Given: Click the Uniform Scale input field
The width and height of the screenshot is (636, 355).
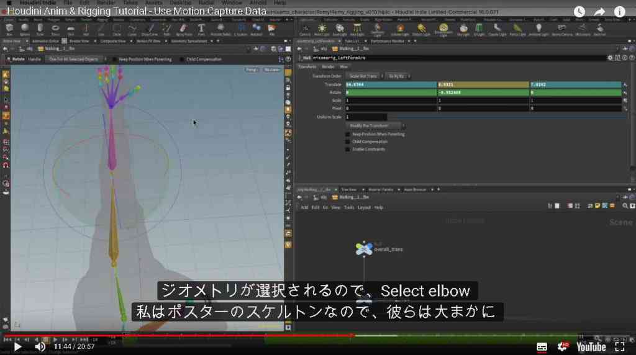Looking at the screenshot, I should [366, 117].
